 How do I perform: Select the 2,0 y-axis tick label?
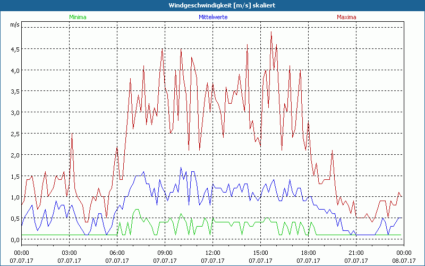[x=14, y=155]
